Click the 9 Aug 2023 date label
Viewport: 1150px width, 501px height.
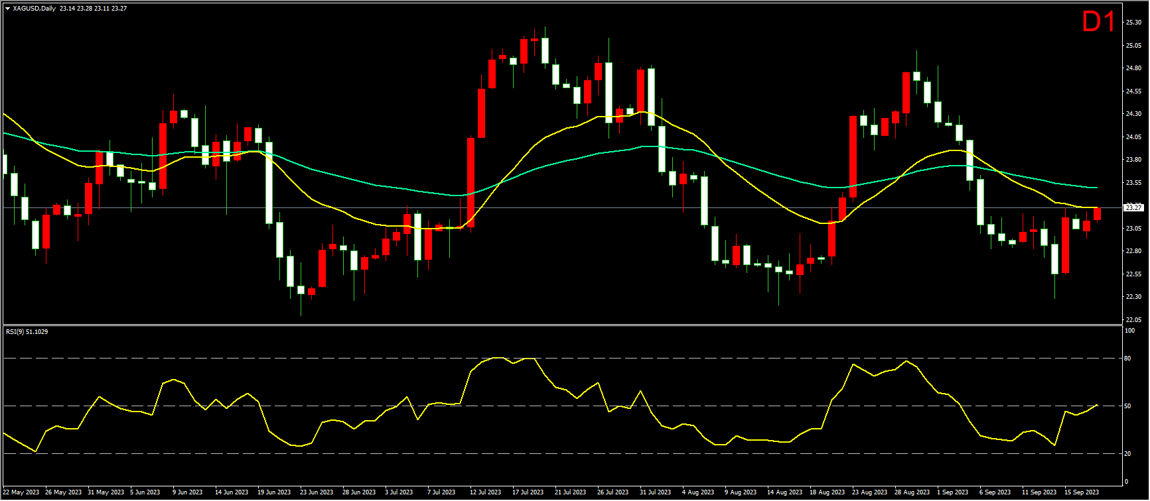point(741,492)
